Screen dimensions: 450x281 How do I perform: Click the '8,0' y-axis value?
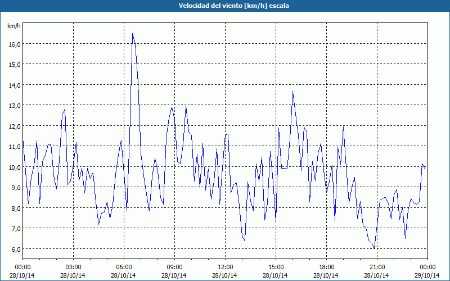click(16, 208)
